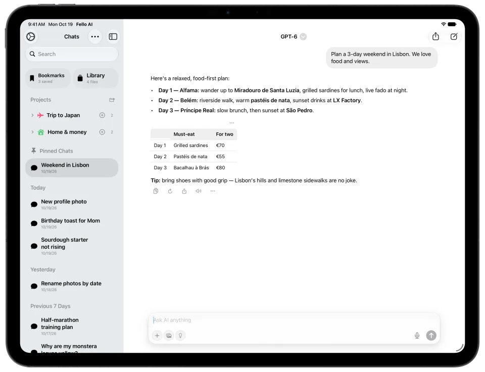
Task: Read the response aloud speaker icon
Action: pos(199,191)
